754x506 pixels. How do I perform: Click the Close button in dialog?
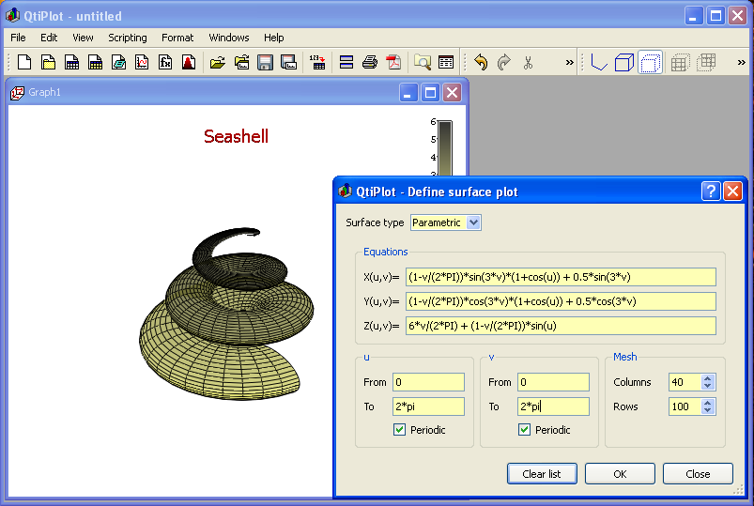click(x=698, y=474)
